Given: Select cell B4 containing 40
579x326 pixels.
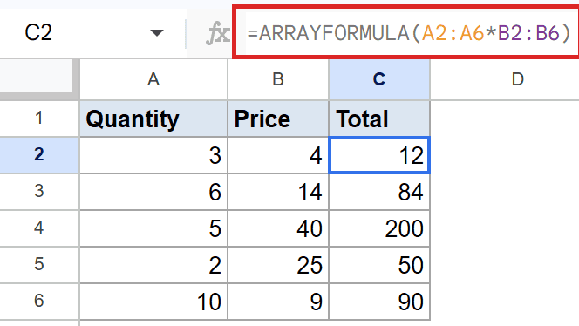Looking at the screenshot, I should pos(278,228).
